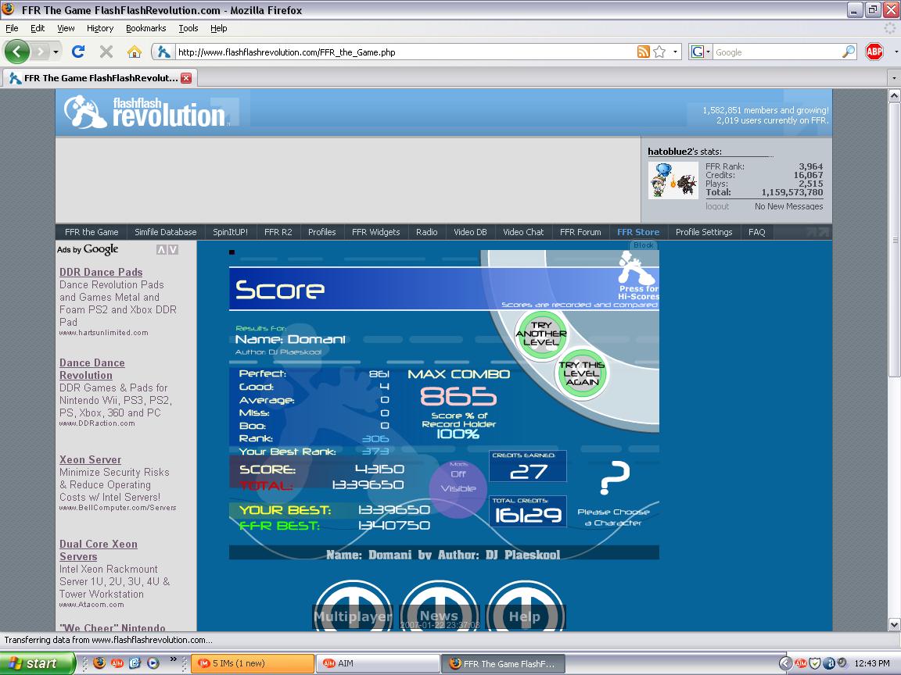
Task: Open FFR the Game nav item
Action: point(92,232)
